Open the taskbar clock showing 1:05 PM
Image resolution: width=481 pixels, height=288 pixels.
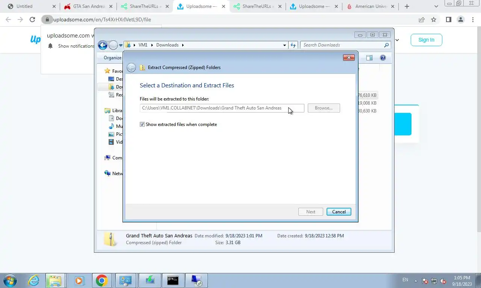pyautogui.click(x=462, y=281)
